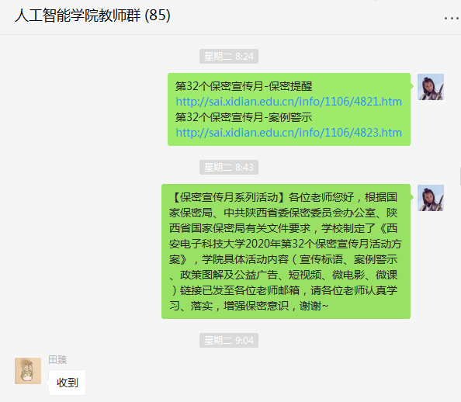Open the three-dots chat info menu

tap(452, 18)
